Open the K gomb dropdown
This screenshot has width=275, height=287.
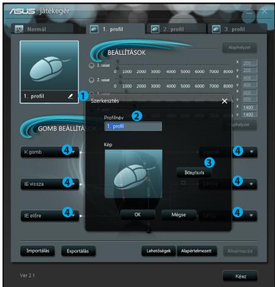[x=50, y=152]
